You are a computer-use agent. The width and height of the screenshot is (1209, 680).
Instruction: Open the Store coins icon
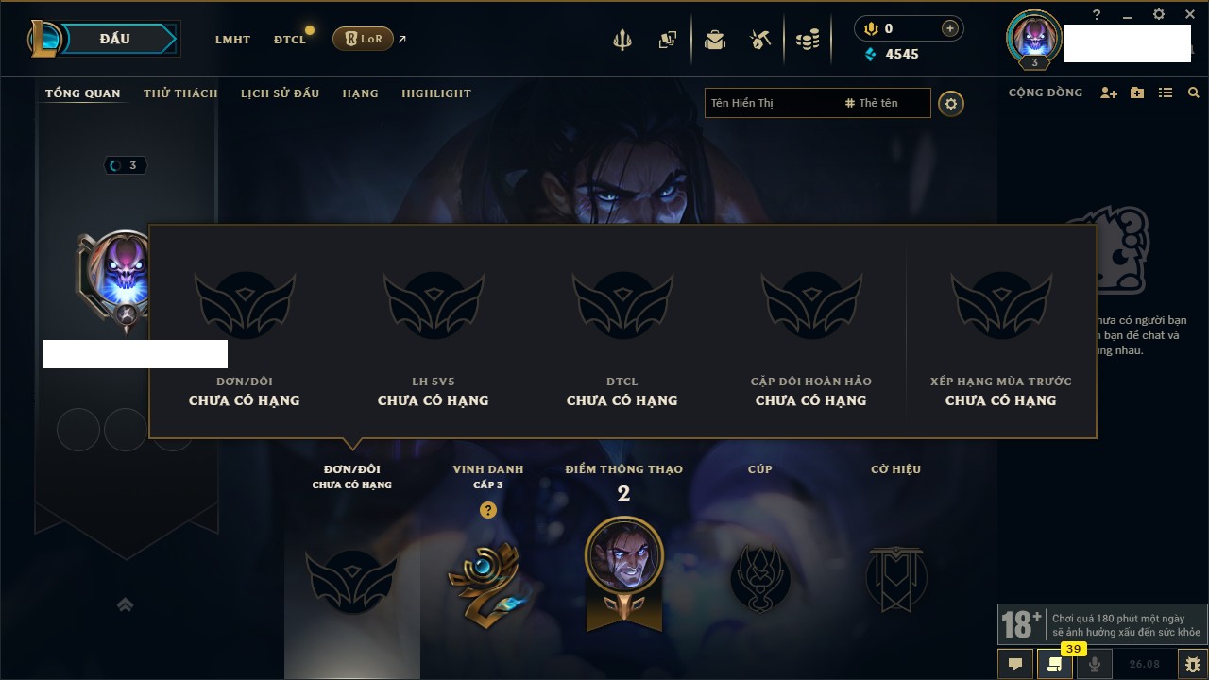[x=808, y=40]
